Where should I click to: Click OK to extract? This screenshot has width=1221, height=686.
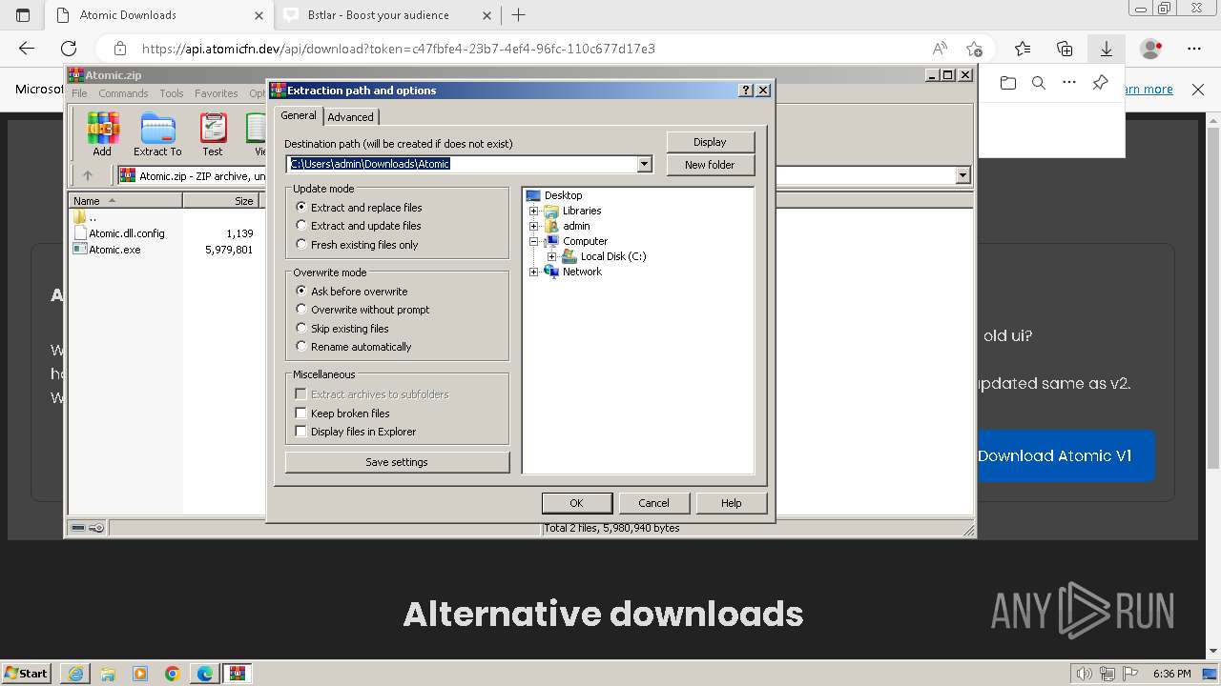(576, 503)
